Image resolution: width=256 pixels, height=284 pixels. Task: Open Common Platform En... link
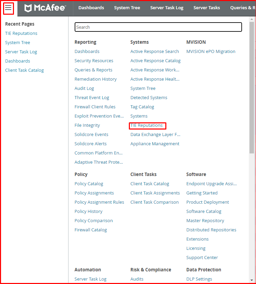pos(99,153)
